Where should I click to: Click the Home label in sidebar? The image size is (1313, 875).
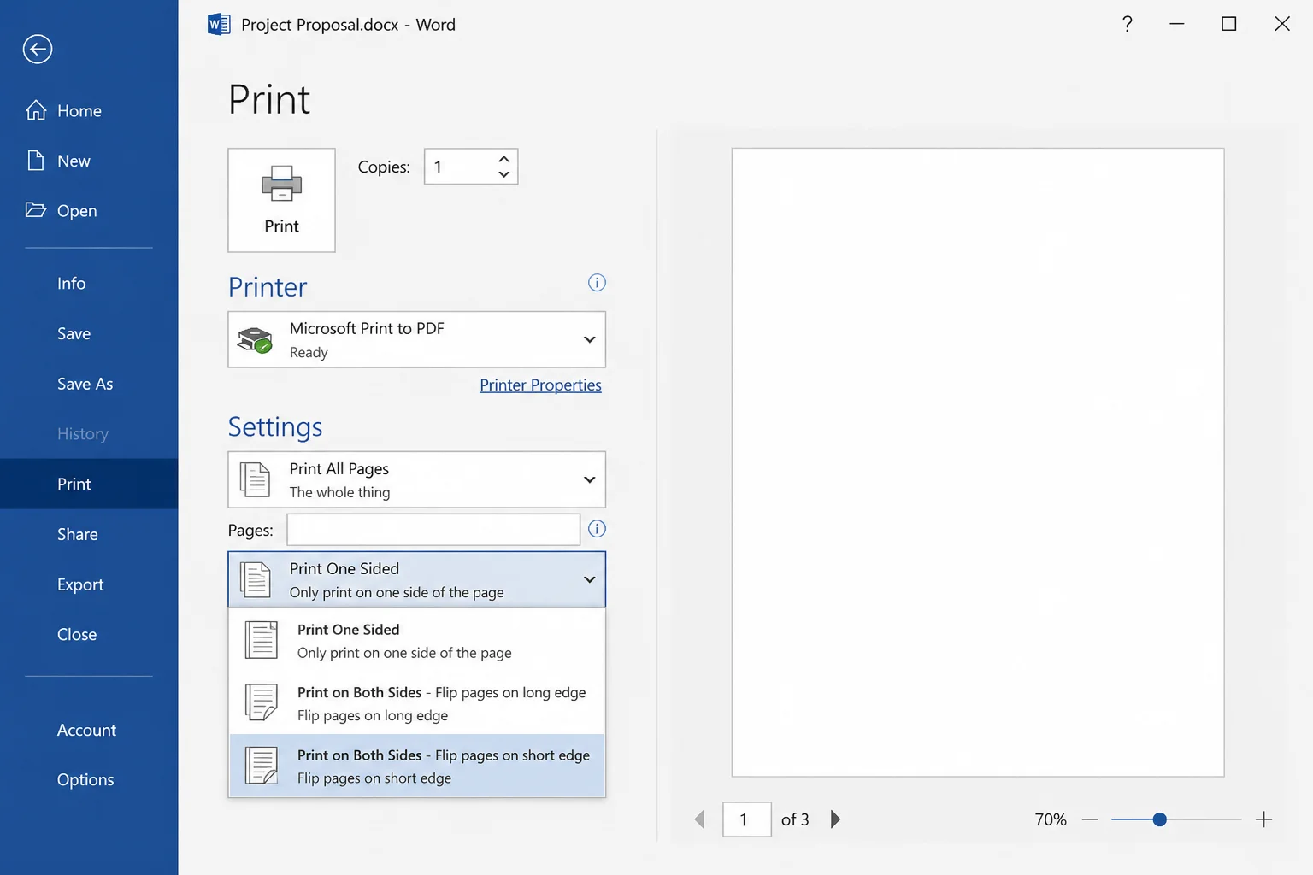tap(79, 111)
